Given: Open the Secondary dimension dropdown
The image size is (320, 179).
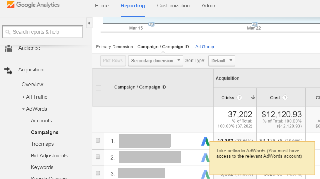Looking at the screenshot, I should [155, 60].
